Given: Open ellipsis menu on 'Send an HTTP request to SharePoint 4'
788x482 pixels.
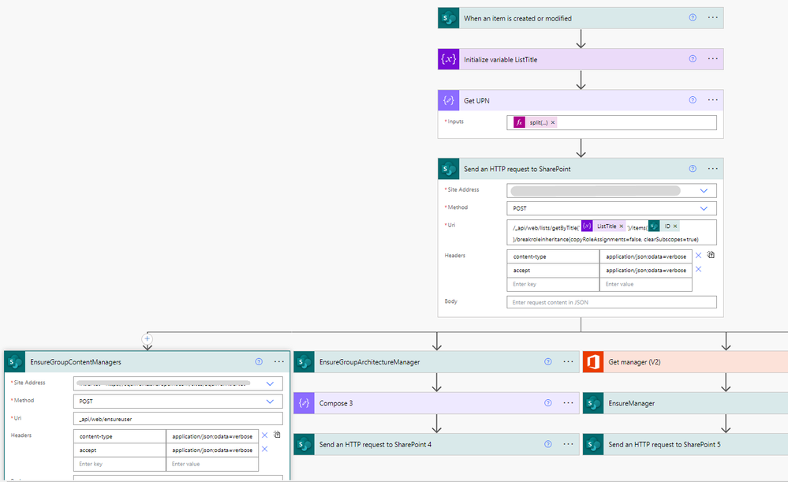Looking at the screenshot, I should point(568,444).
